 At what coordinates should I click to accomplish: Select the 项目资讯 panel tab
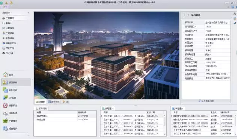pos(41,109)
